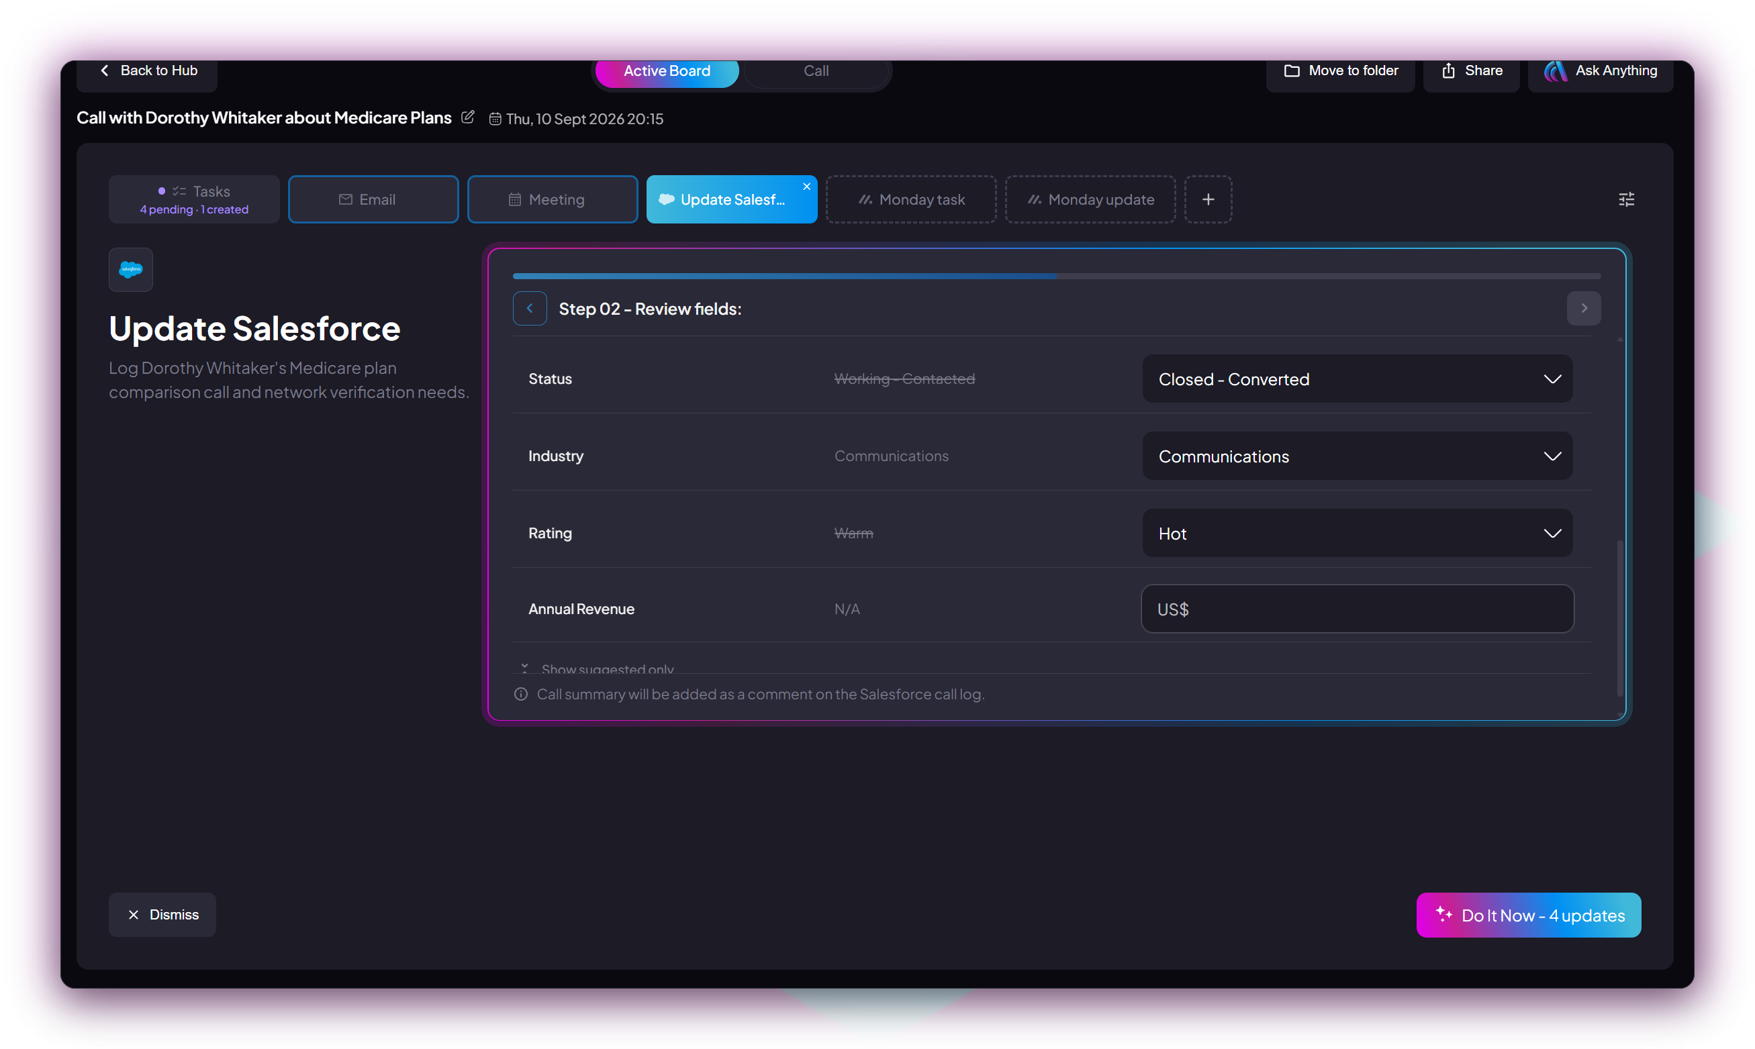Switch to the Active Board view

point(667,70)
